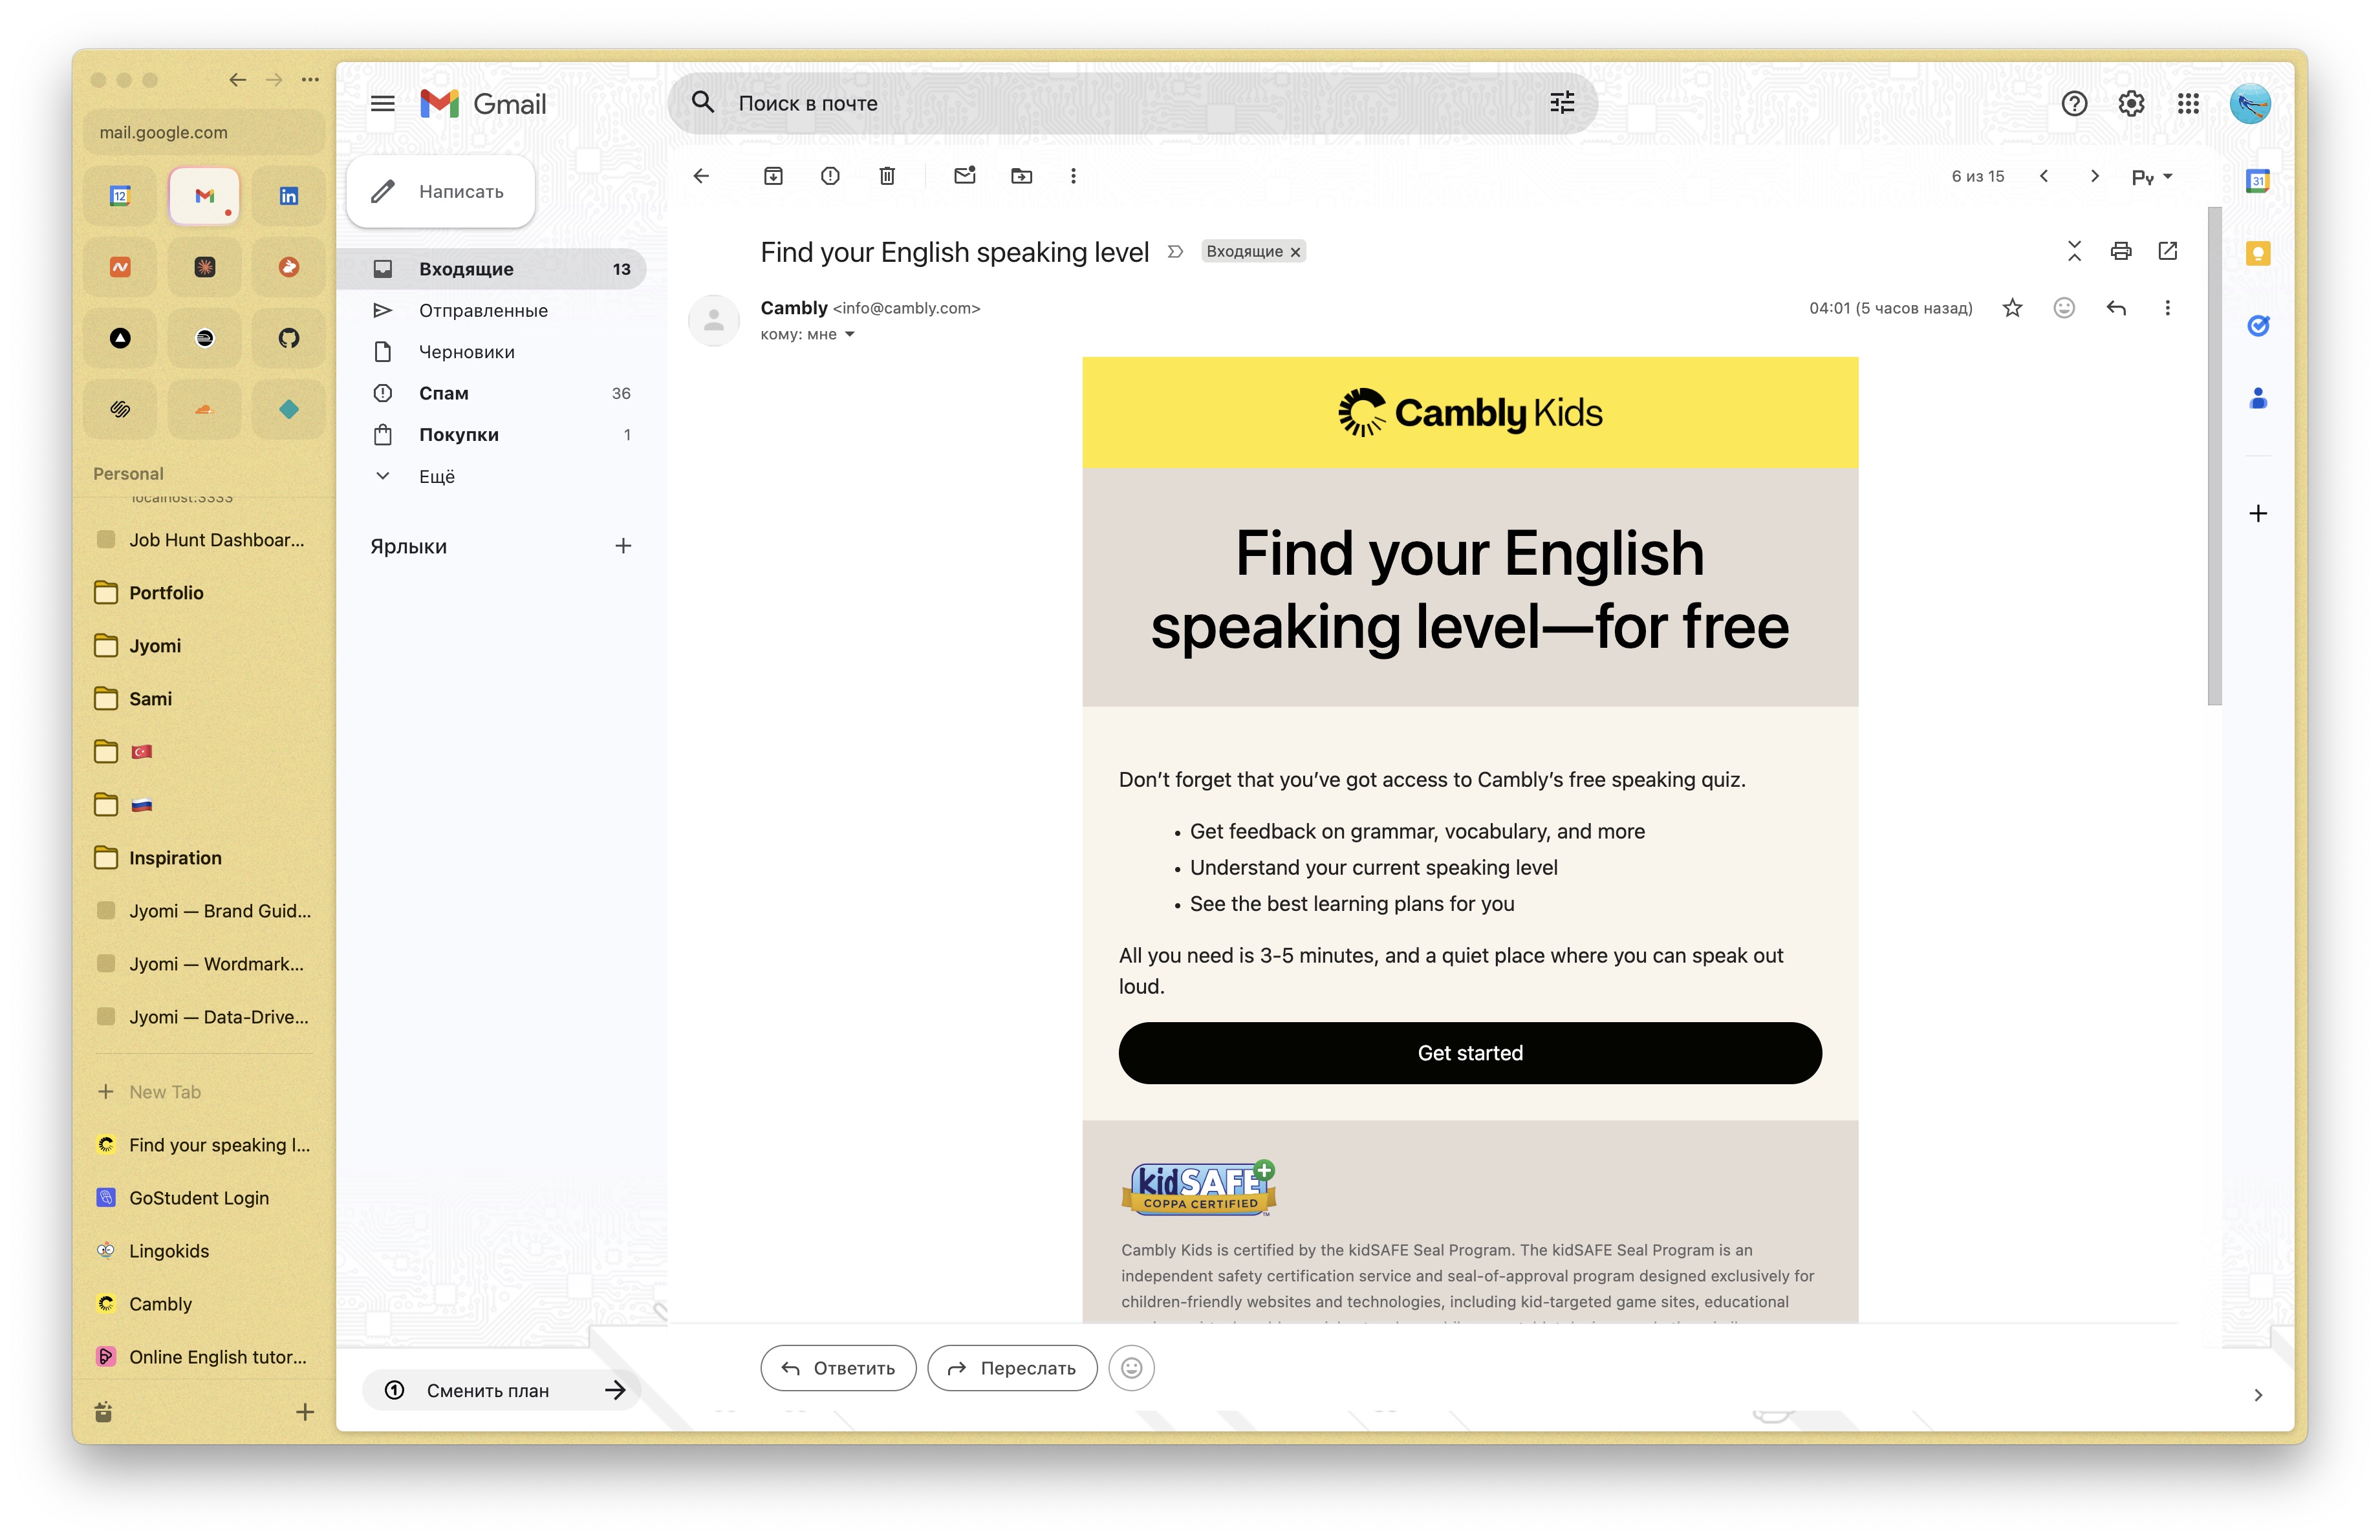Viewport: 2380px width, 1540px height.
Task: Expand the Ещё section in the sidebar
Action: click(437, 476)
